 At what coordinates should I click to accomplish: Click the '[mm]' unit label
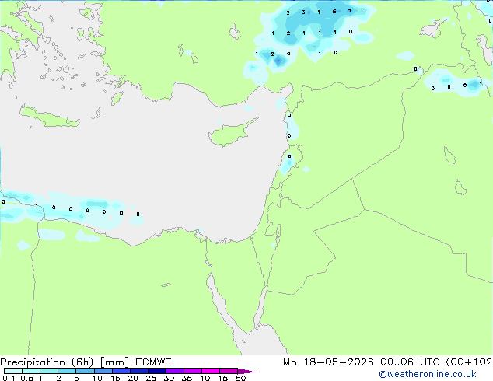[114, 362]
